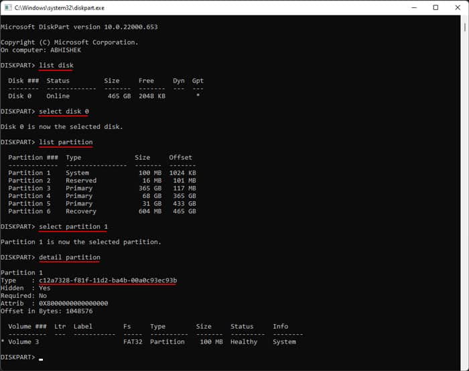Click the 'Partition 6' Recovery row

tap(102, 211)
